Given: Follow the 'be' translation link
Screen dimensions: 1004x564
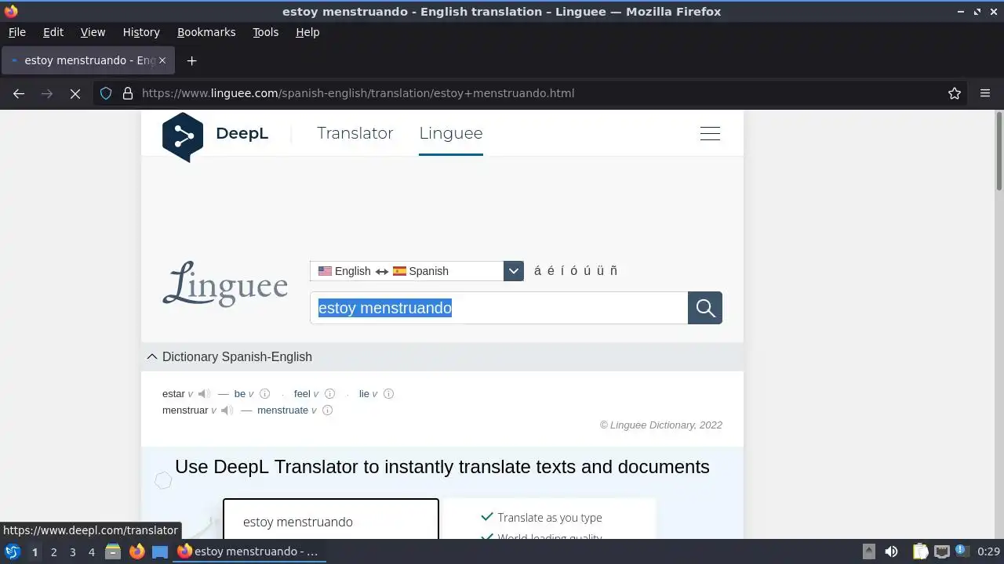Looking at the screenshot, I should pyautogui.click(x=240, y=394).
